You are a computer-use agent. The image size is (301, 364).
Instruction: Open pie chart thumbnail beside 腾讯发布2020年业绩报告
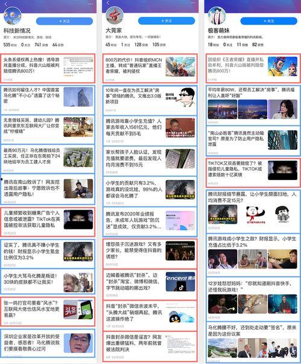pyautogui.click(x=180, y=220)
